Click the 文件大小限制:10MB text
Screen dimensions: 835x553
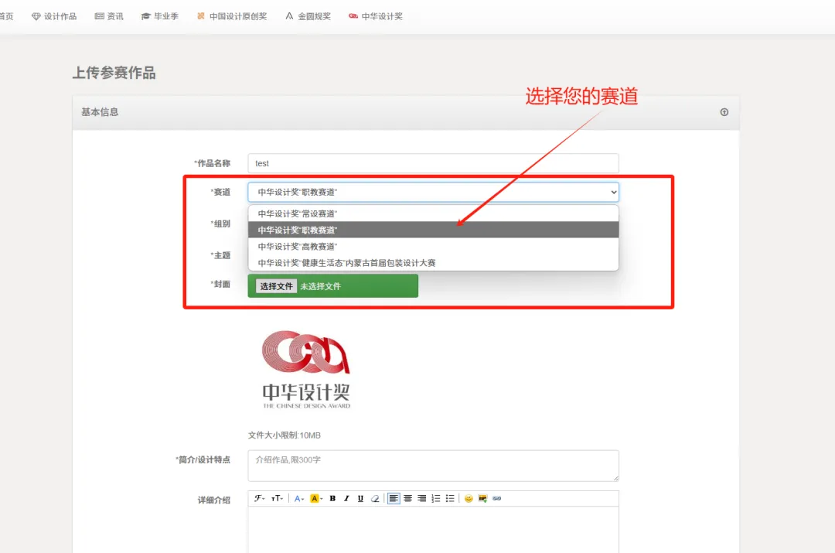tap(285, 435)
